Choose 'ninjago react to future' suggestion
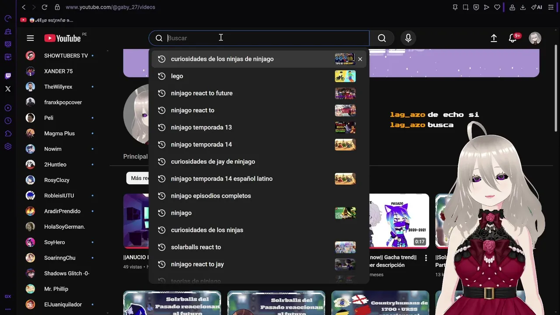 [x=259, y=93]
